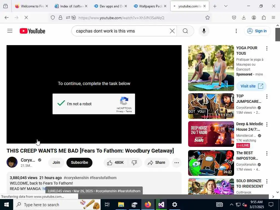Open options for Deep & Melodic House video
Viewport: 280px width, 210px height.
[x=267, y=124]
